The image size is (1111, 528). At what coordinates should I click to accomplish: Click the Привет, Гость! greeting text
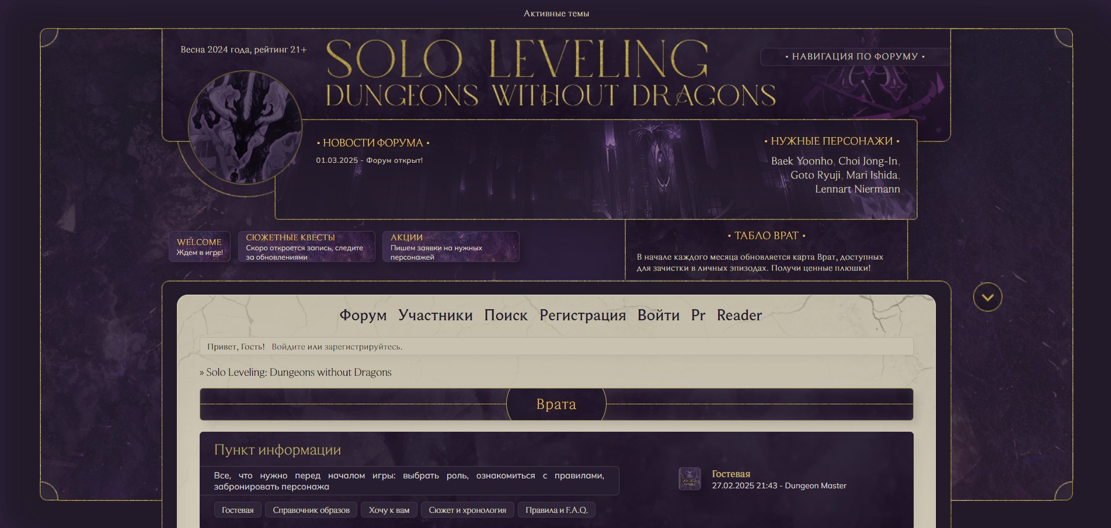pos(236,347)
